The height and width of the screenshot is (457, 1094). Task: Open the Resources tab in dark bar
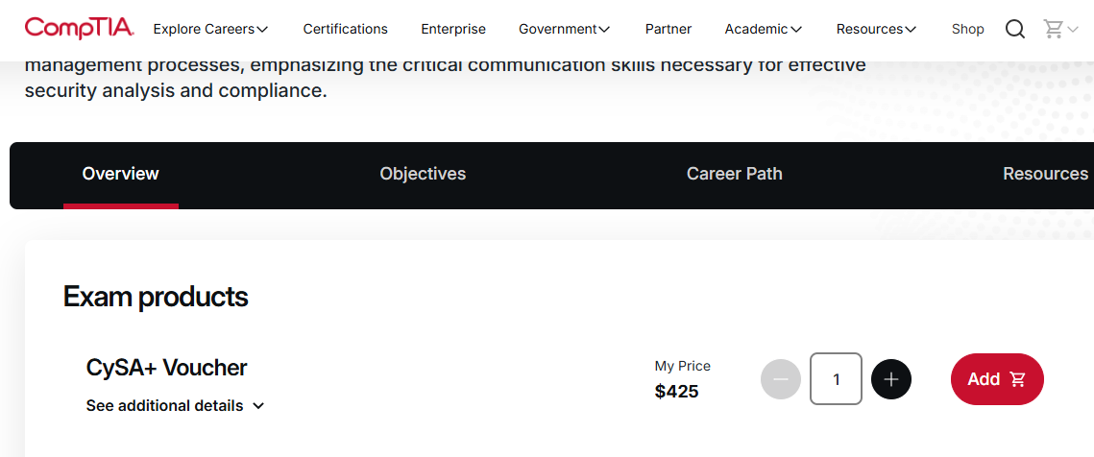(x=1045, y=174)
